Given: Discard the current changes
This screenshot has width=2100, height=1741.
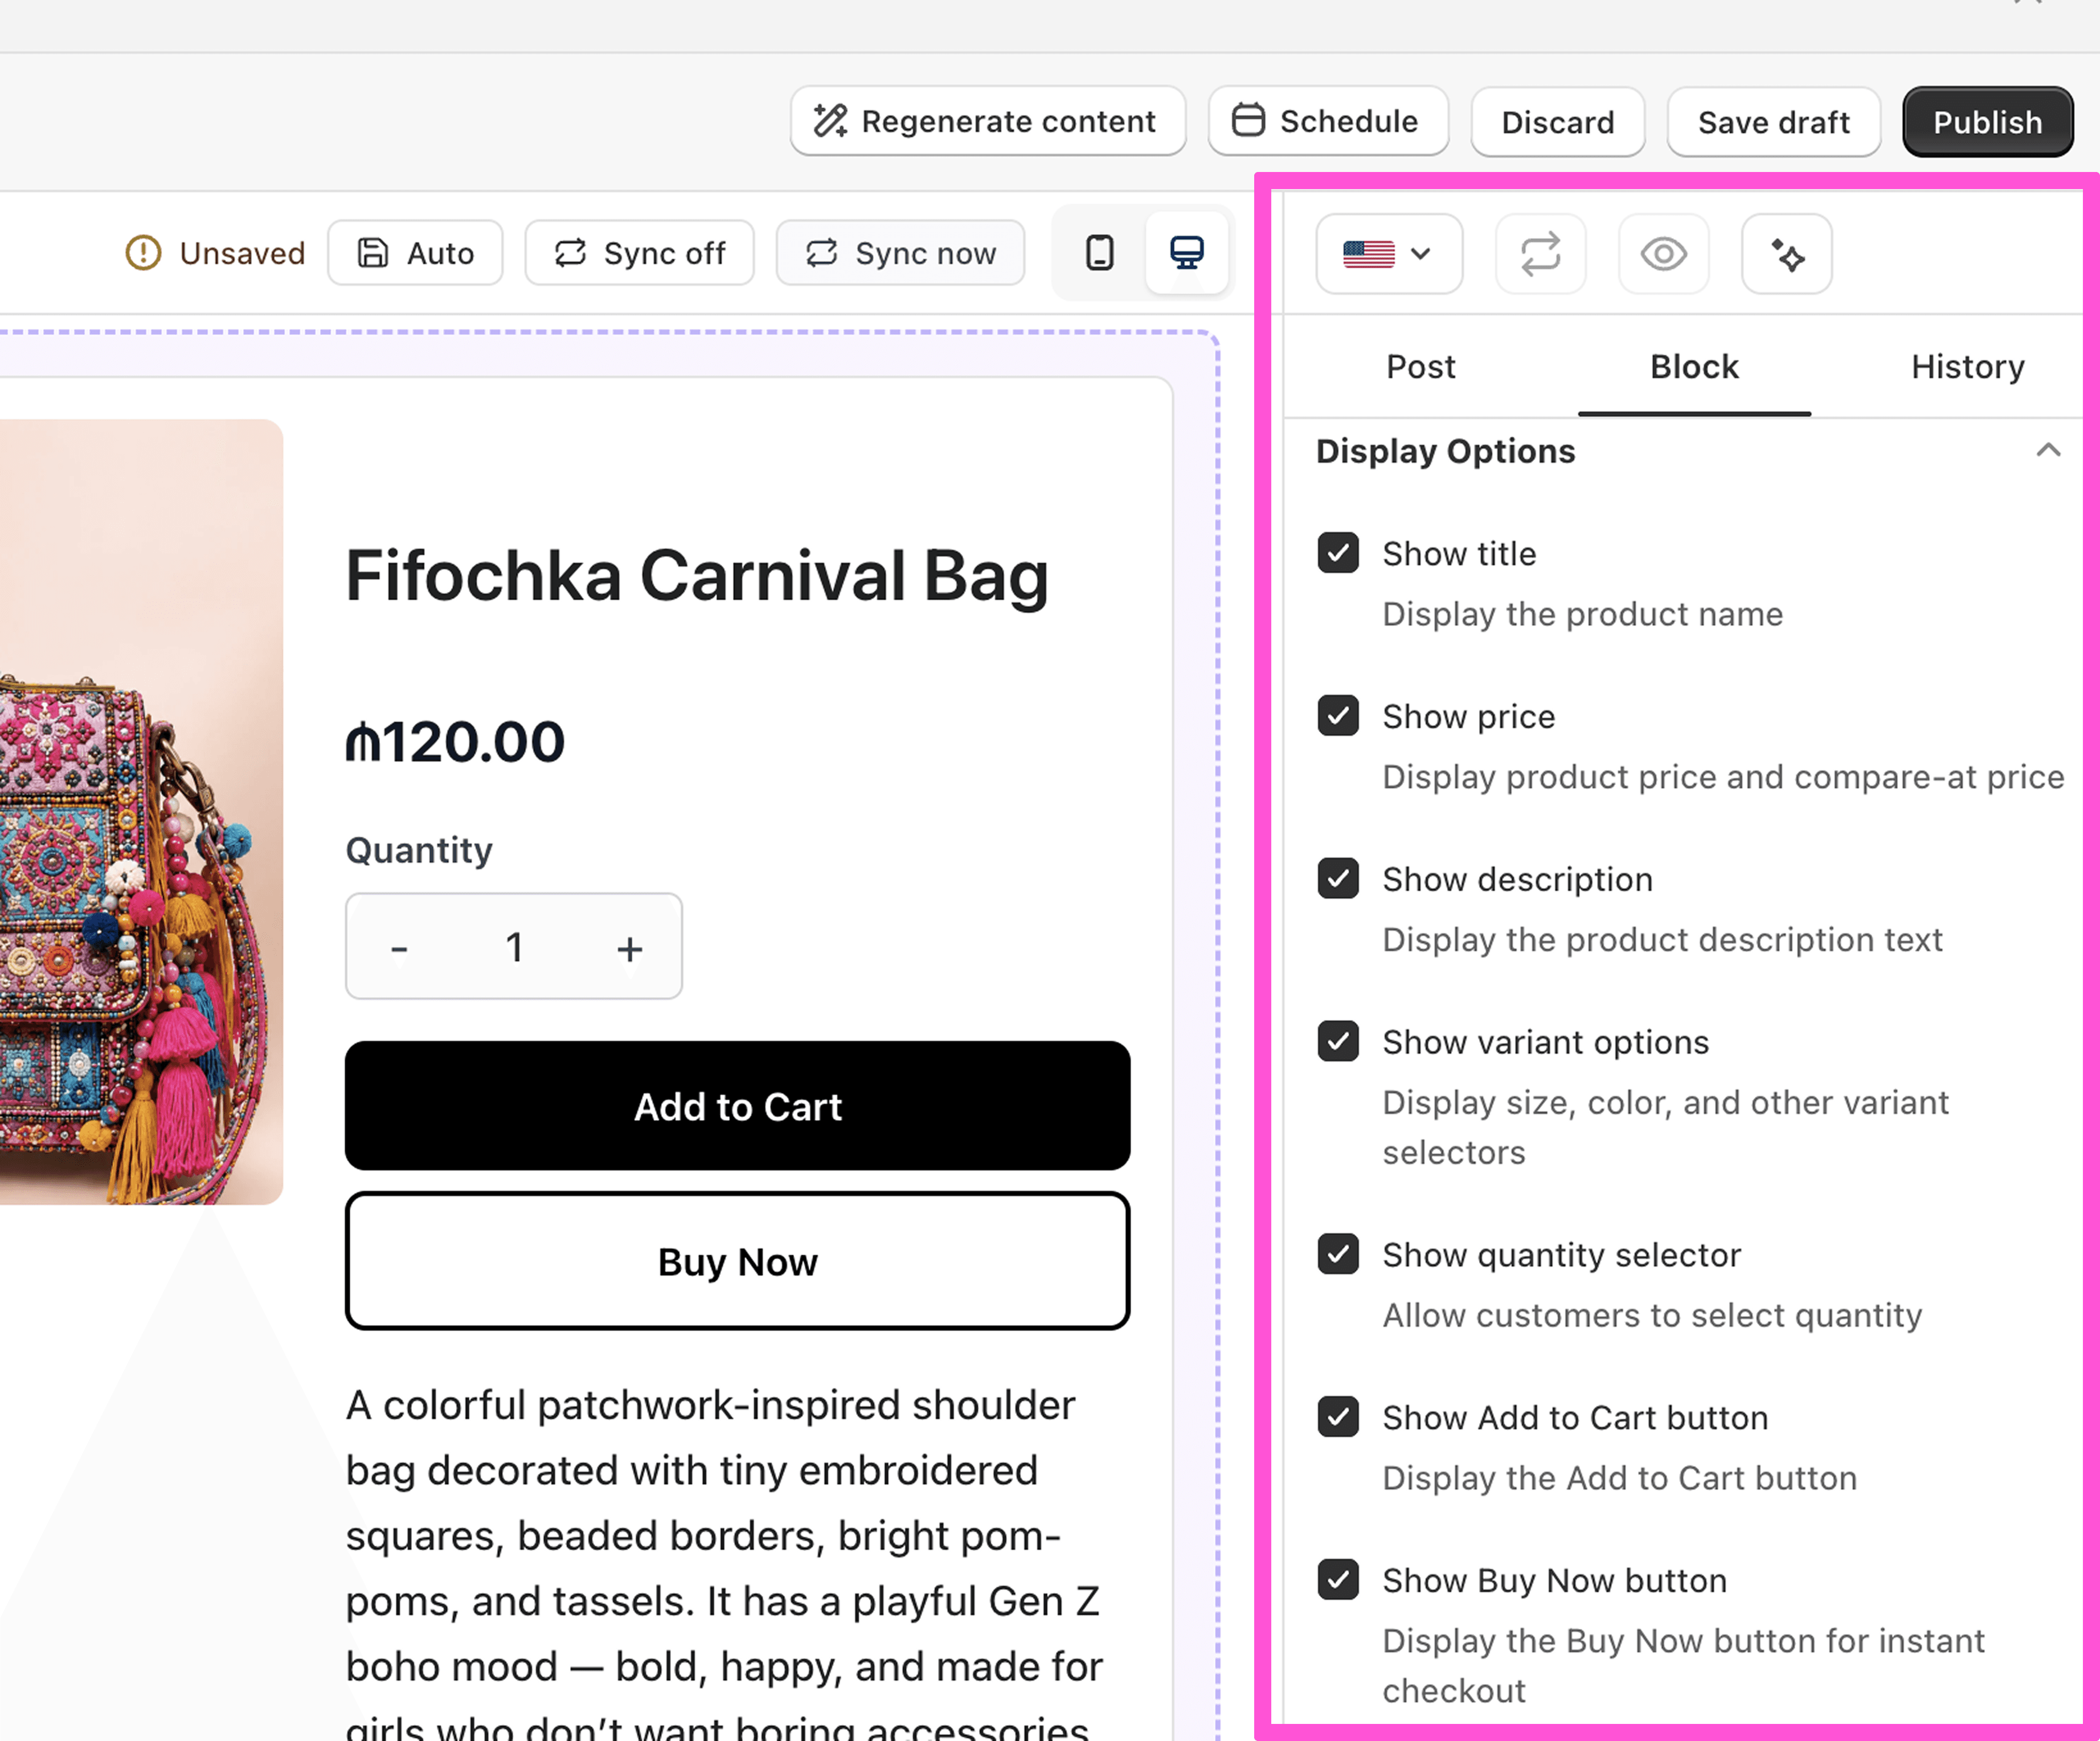Looking at the screenshot, I should point(1558,122).
